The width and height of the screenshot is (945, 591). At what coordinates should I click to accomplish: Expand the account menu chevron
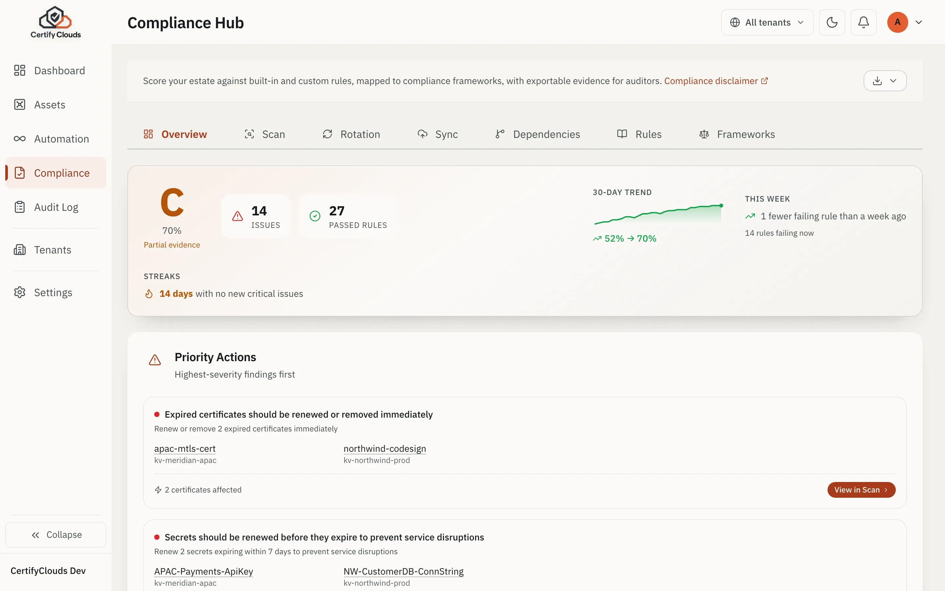pos(918,22)
